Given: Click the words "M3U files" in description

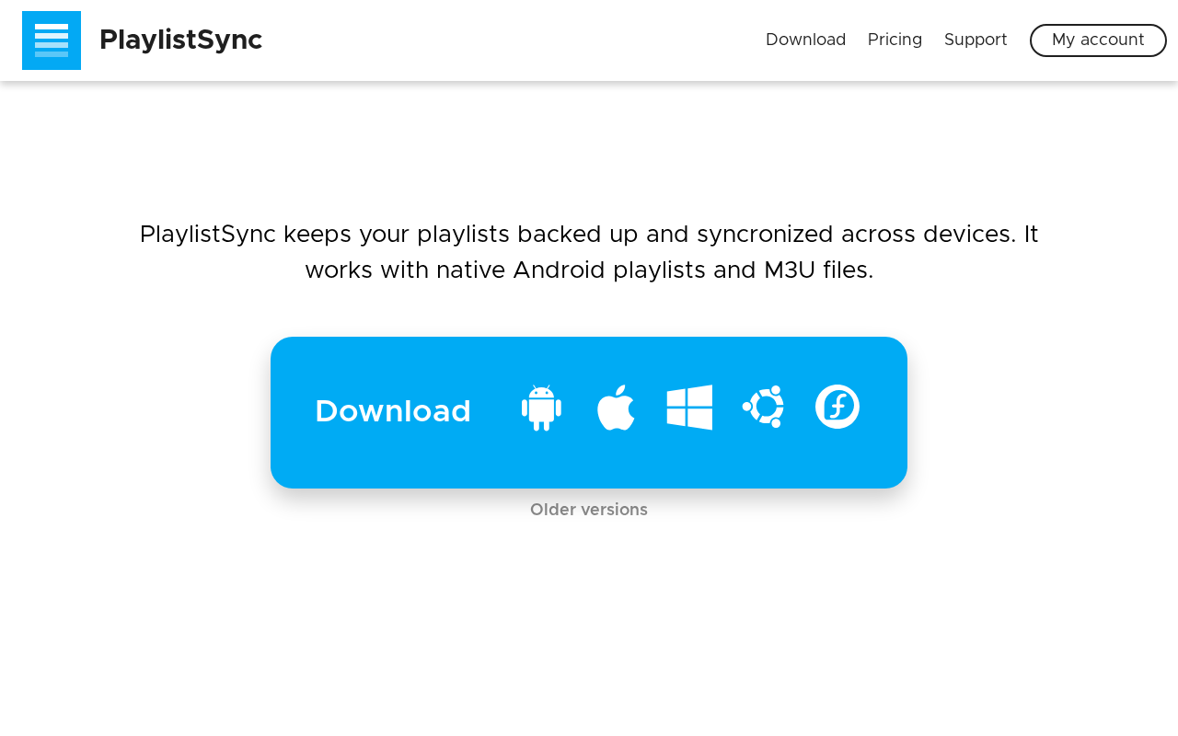Looking at the screenshot, I should pyautogui.click(x=818, y=270).
